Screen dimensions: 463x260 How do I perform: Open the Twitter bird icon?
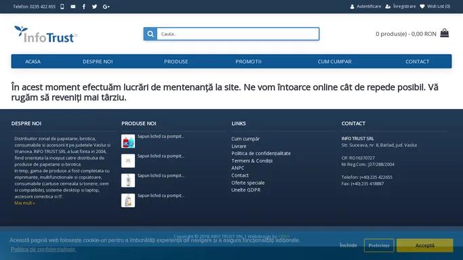point(94,7)
